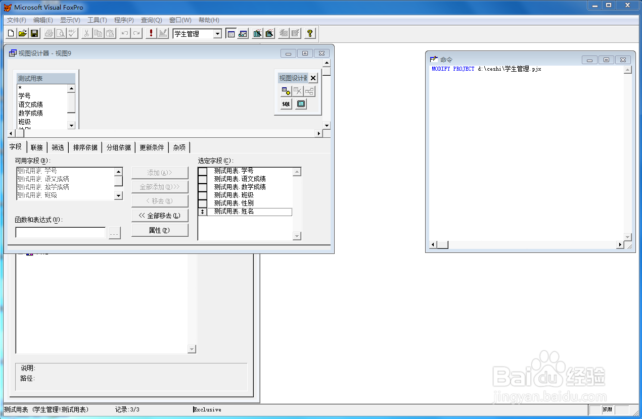Switch to the 更新条件 tab

click(x=152, y=147)
